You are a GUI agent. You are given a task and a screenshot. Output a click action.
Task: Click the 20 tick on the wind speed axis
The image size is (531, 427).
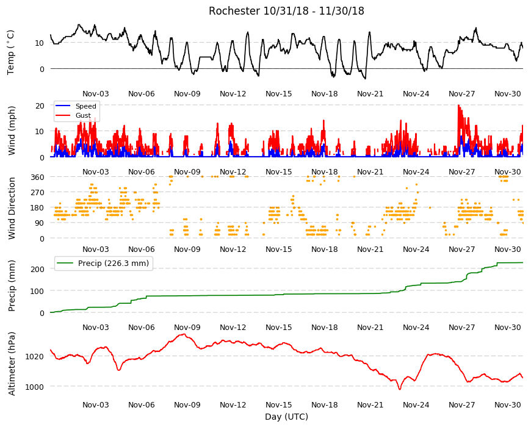[x=40, y=106]
